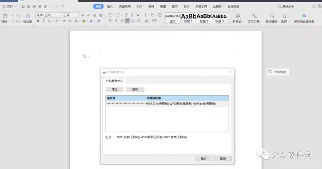Open the highlight color dropdown arrow
The height and width of the screenshot is (169, 322).
point(87,21)
